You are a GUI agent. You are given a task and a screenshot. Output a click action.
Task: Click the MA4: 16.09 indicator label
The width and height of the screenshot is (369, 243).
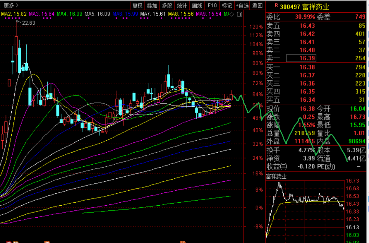[70, 14]
